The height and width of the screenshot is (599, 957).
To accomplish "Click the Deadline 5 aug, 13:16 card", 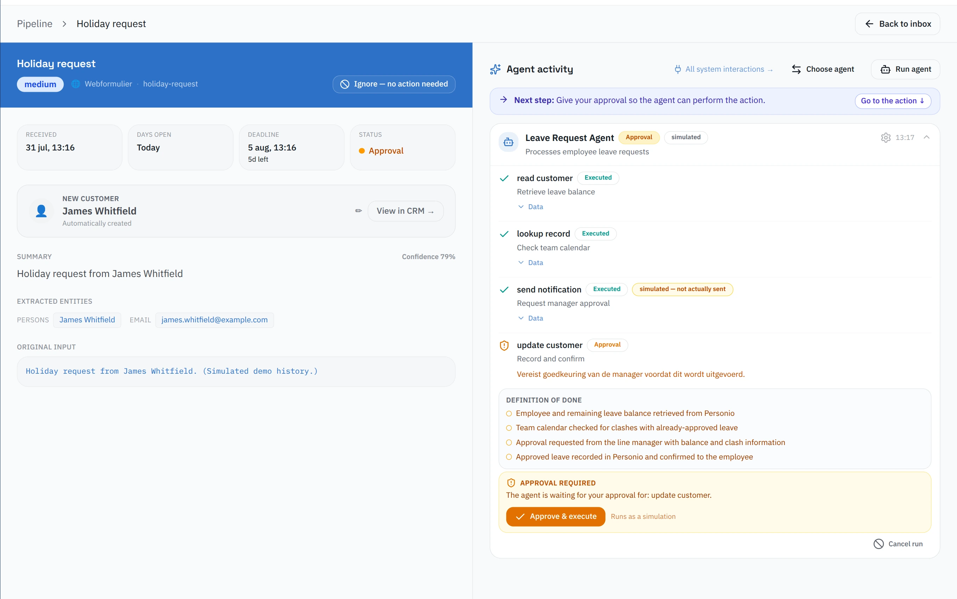I will pos(291,147).
